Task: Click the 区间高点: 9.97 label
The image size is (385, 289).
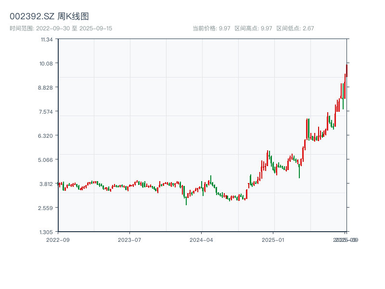Action: coord(254,28)
